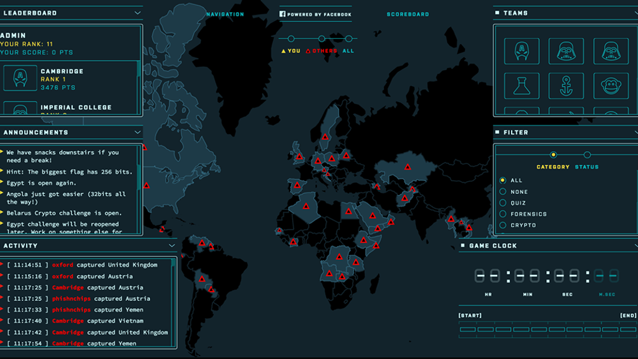Show OTHERS captures label
The image size is (638, 359).
pos(325,51)
